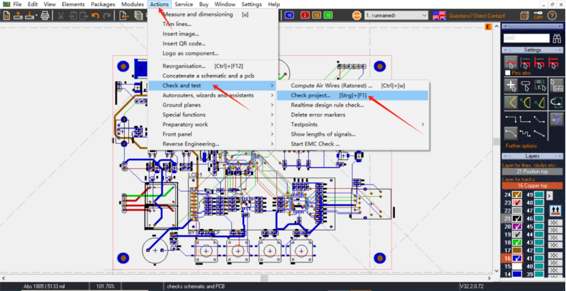The image size is (566, 291).
Task: Toggle layer 23 visibility checkbox
Action: [x=517, y=202]
